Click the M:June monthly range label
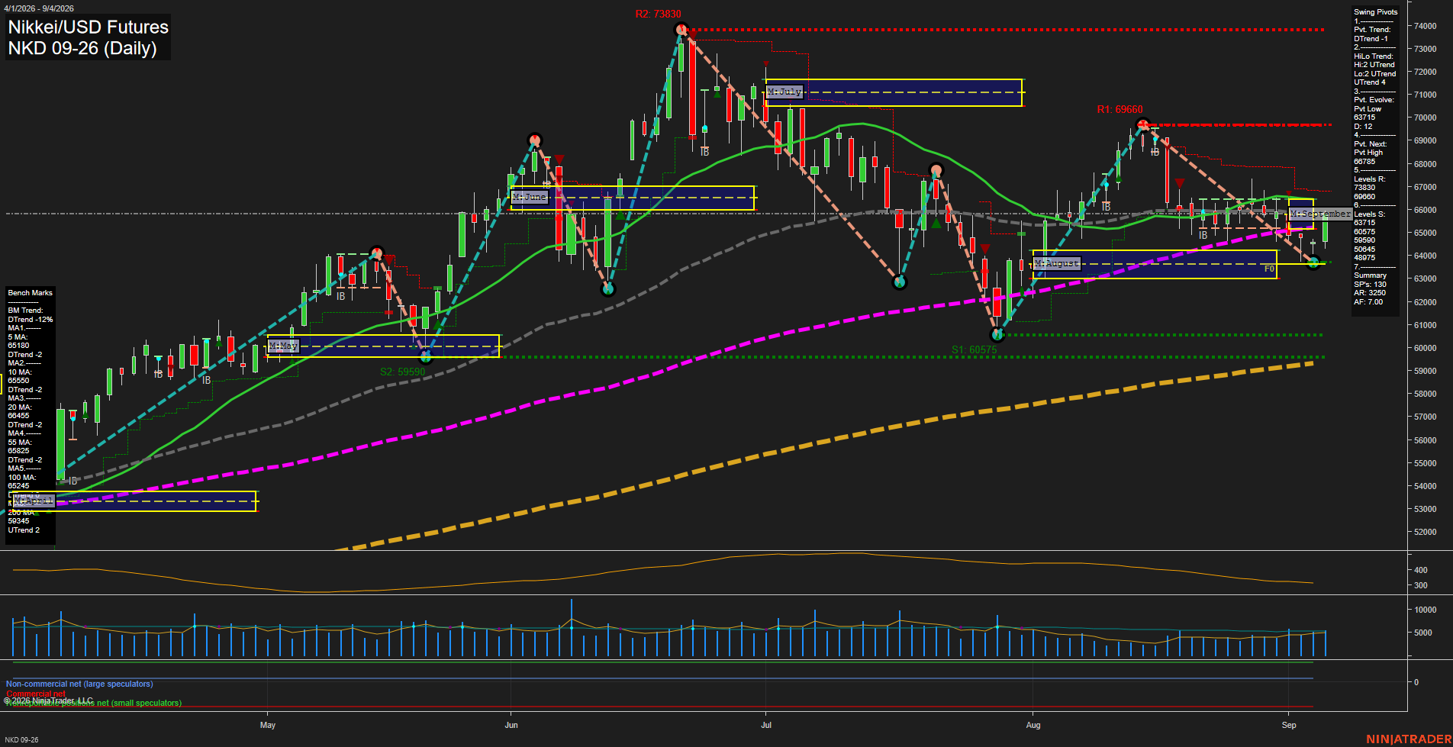 pos(530,197)
